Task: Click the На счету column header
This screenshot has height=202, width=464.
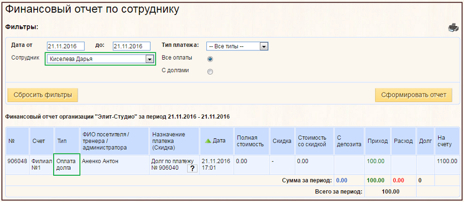Action: coord(446,141)
